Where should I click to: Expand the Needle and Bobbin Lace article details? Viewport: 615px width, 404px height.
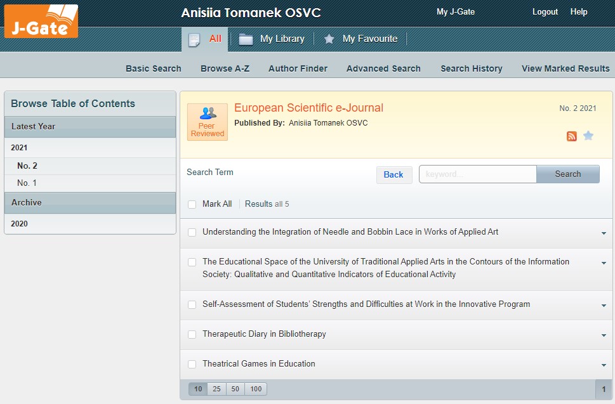[604, 233]
